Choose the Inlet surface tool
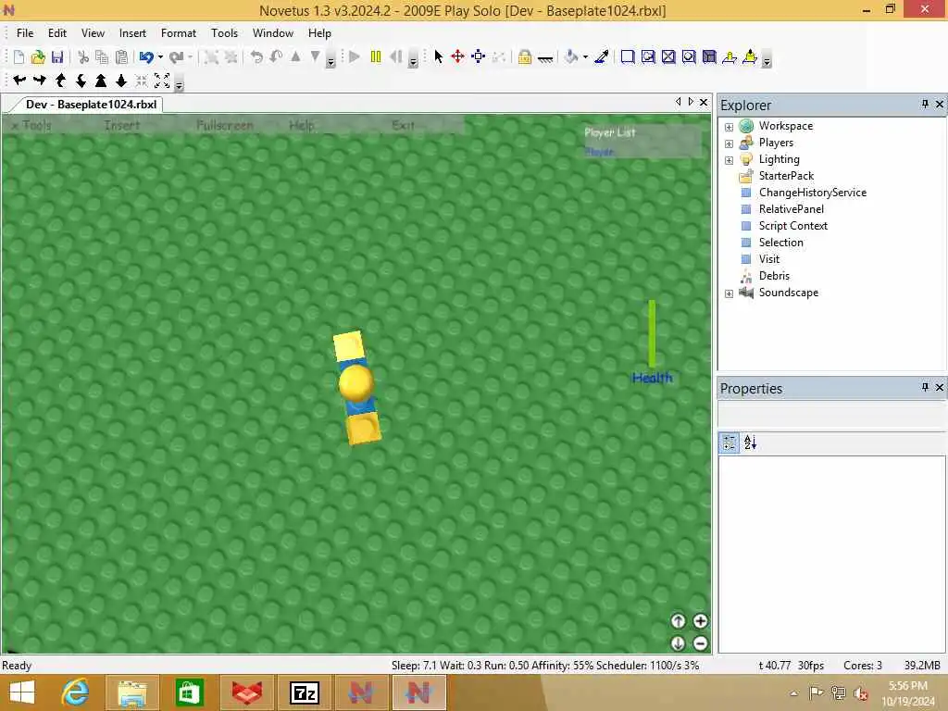Screen dimensions: 948x711 [709, 56]
